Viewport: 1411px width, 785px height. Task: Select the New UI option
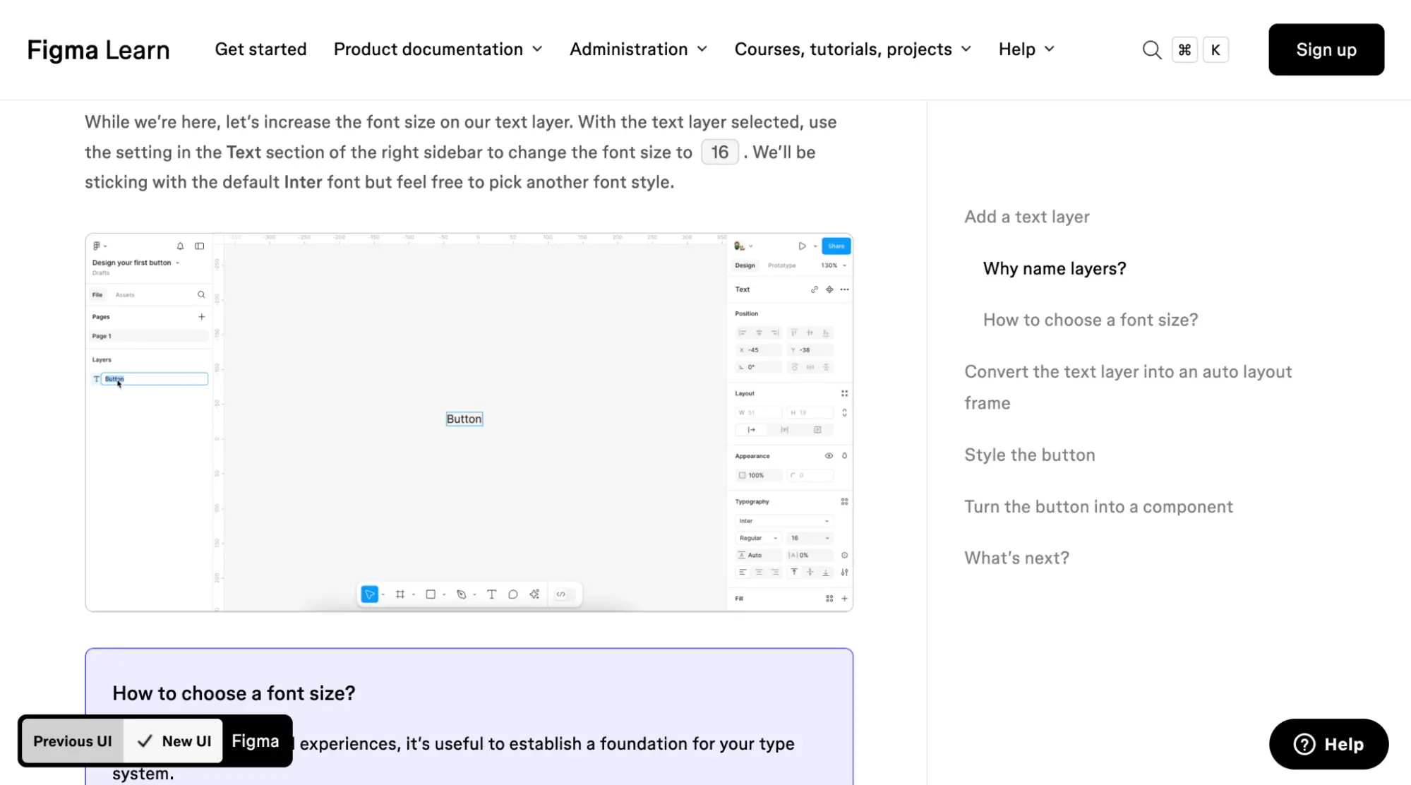click(x=174, y=741)
